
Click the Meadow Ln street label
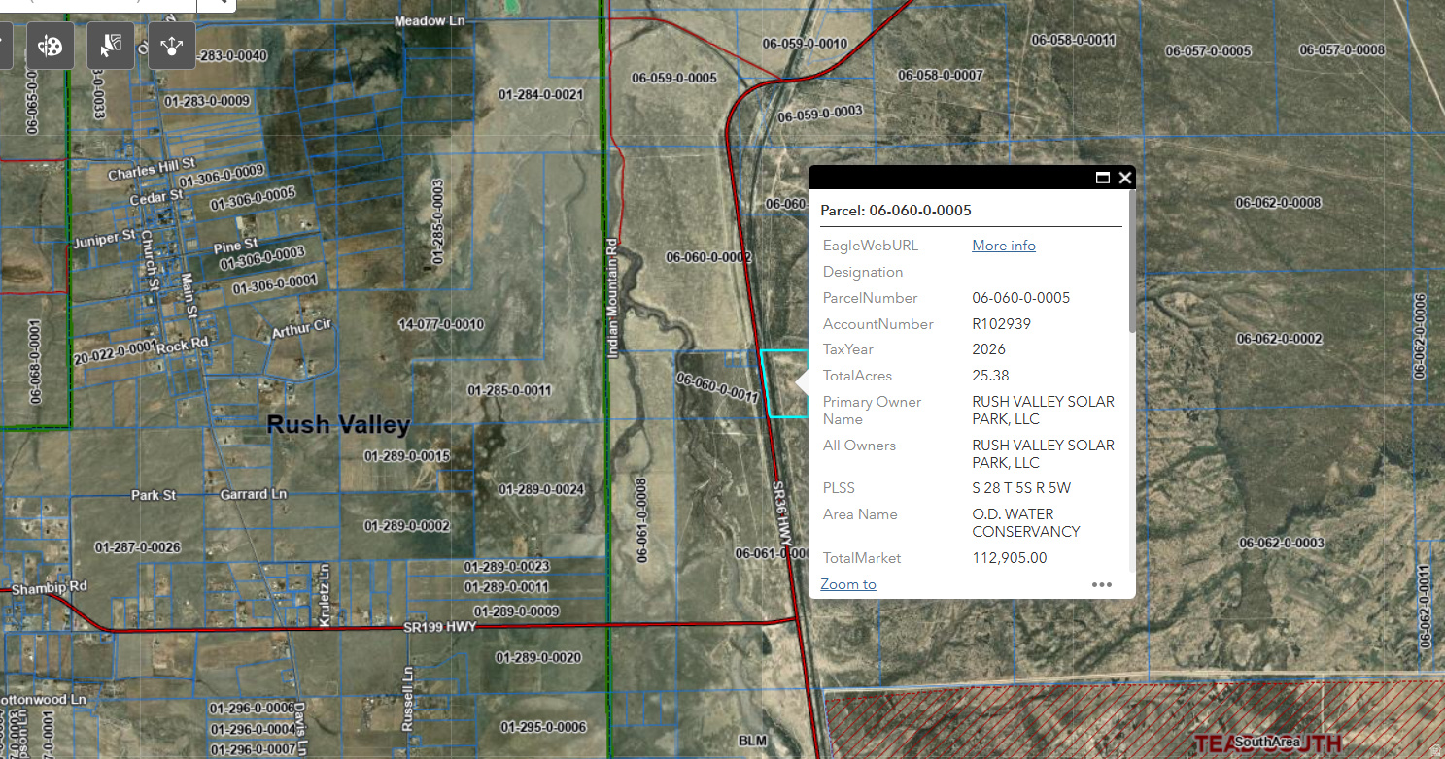coord(429,21)
